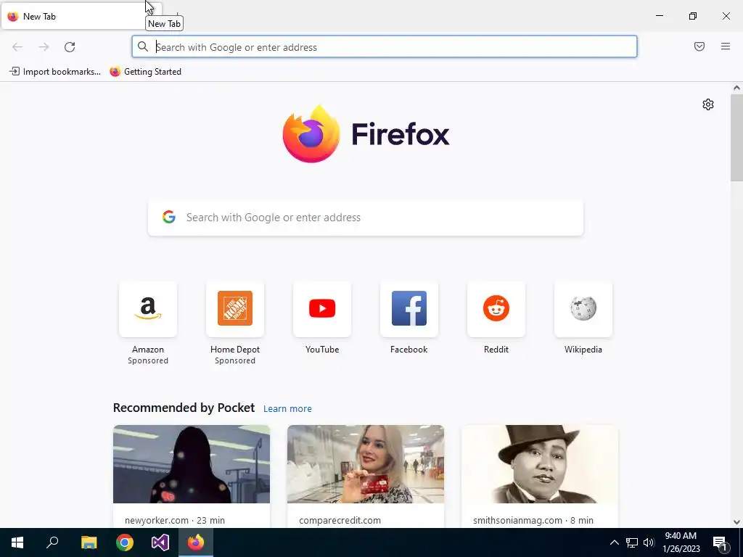Screen dimensions: 743x557
Task: Open the notification center icon
Action: 720,542
